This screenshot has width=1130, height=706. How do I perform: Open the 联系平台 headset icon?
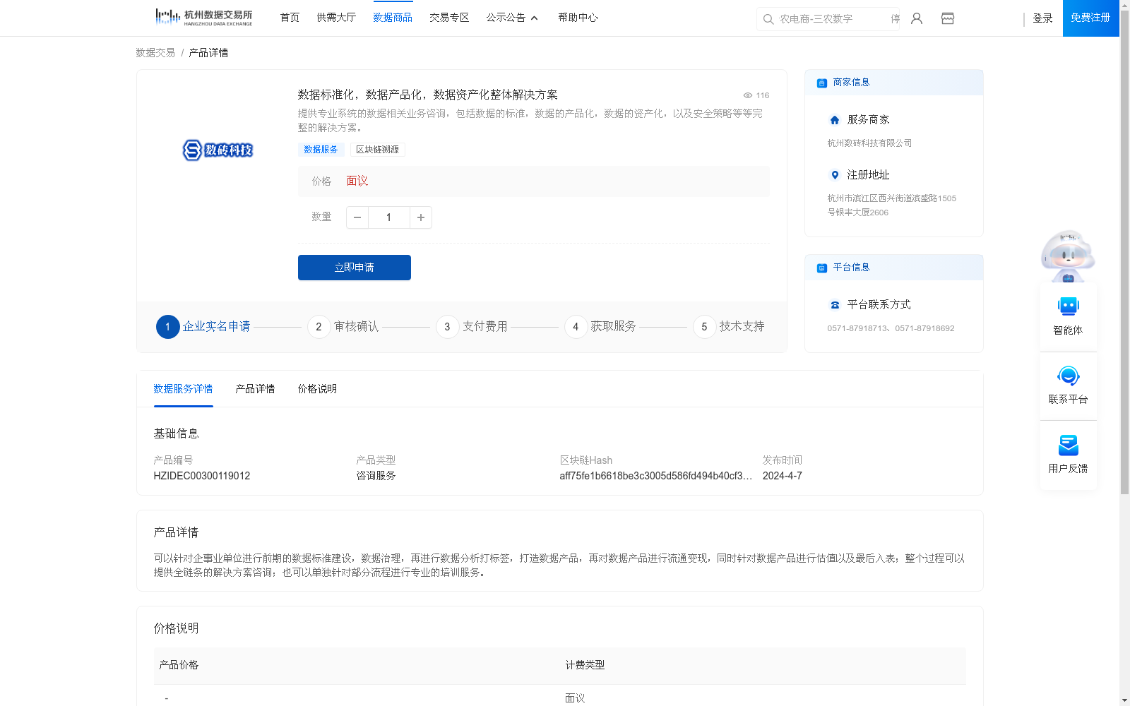(1068, 376)
